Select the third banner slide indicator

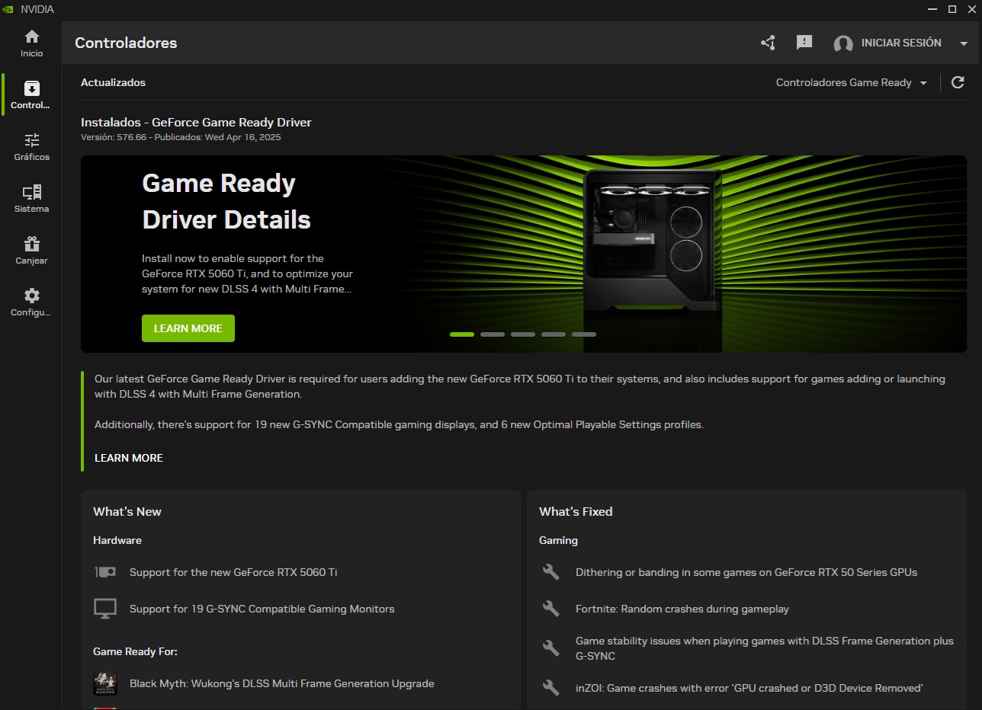tap(523, 334)
